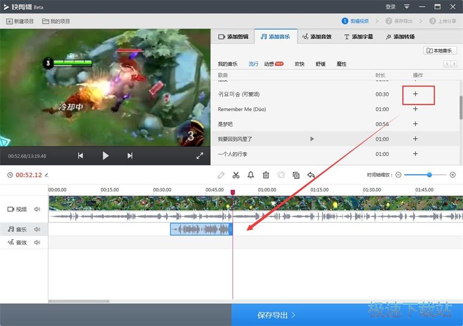
Task: Play the video preview
Action: point(106,156)
